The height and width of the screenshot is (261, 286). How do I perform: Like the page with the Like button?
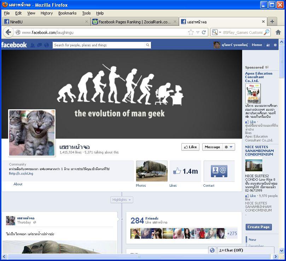click(190, 147)
